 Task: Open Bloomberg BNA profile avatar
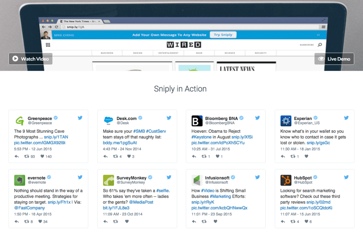[x=197, y=121]
